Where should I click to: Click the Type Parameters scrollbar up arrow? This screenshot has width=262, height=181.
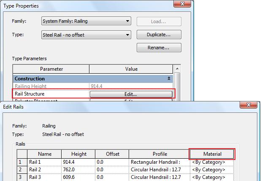(177, 69)
